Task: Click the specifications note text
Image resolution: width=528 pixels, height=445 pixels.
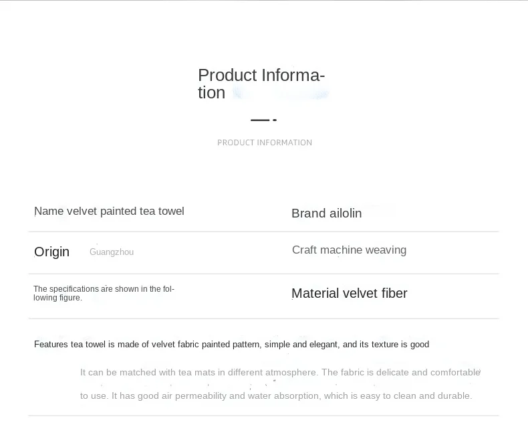Action: 104,293
